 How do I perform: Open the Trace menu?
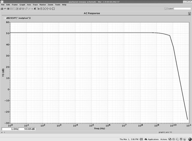point(35,5)
